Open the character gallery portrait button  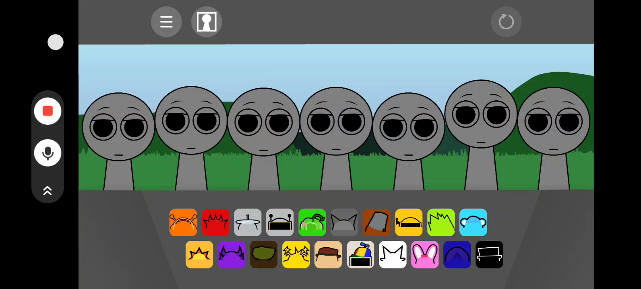207,22
